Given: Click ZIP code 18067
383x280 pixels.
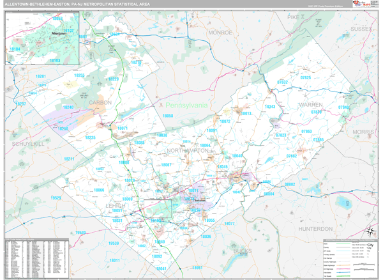Looking at the screenshot, I should [166, 165].
